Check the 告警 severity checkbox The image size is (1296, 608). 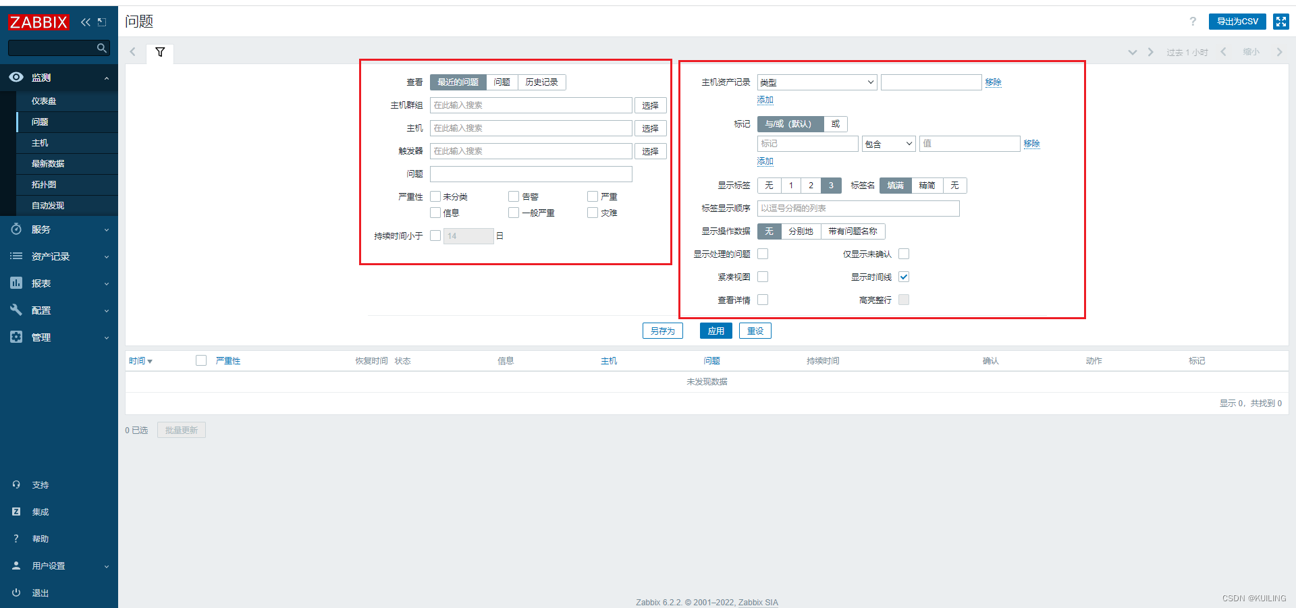(x=514, y=196)
